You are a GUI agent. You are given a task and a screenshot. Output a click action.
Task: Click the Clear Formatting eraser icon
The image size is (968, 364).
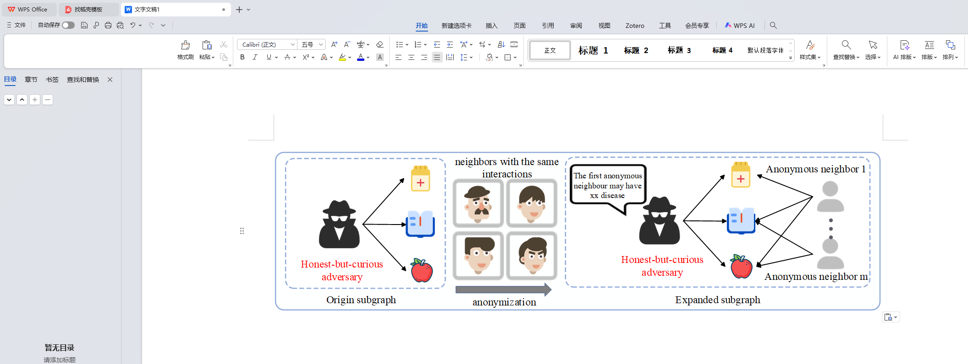click(x=379, y=44)
